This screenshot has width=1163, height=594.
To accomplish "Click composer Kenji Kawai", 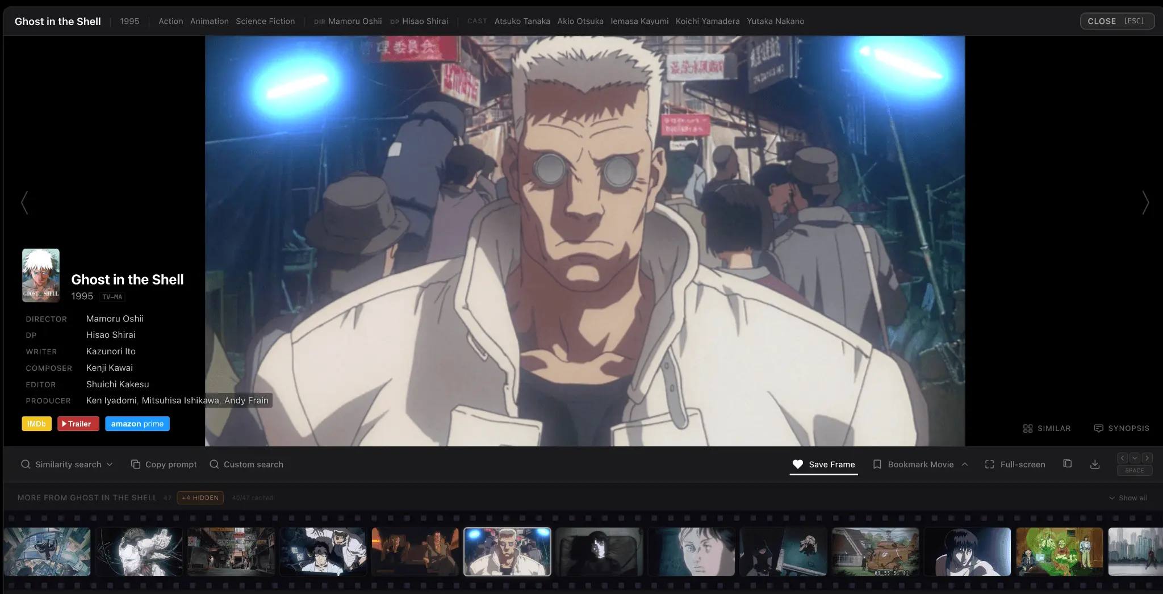I will pos(110,368).
